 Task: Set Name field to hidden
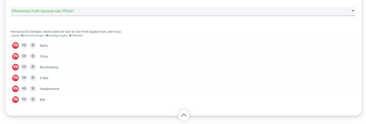coord(15,45)
